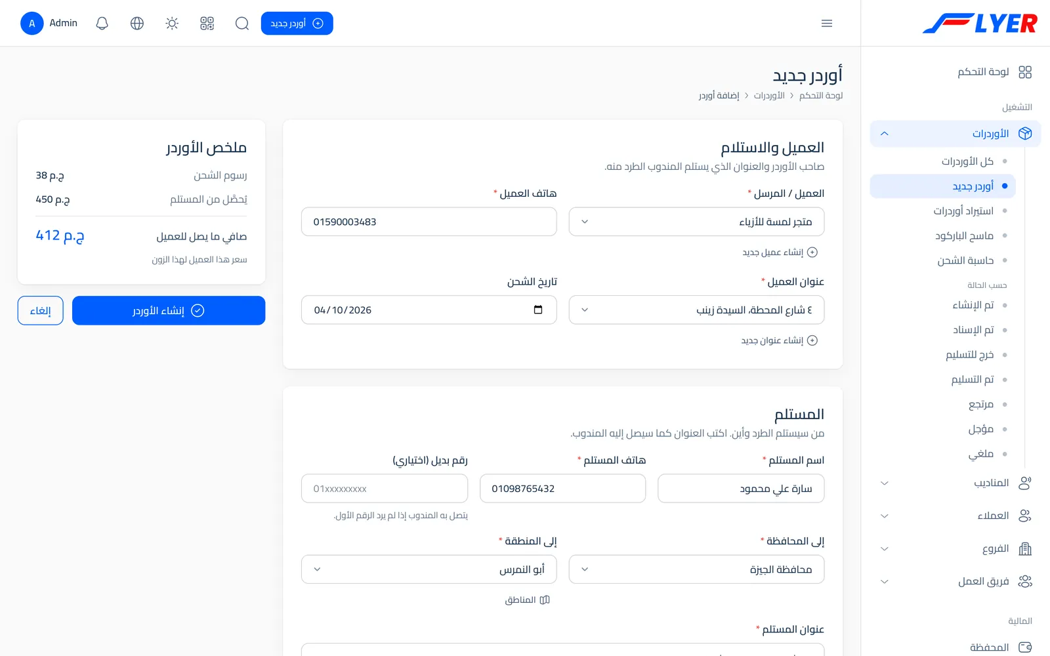Open the إلى المنطقة area dropdown

click(429, 569)
